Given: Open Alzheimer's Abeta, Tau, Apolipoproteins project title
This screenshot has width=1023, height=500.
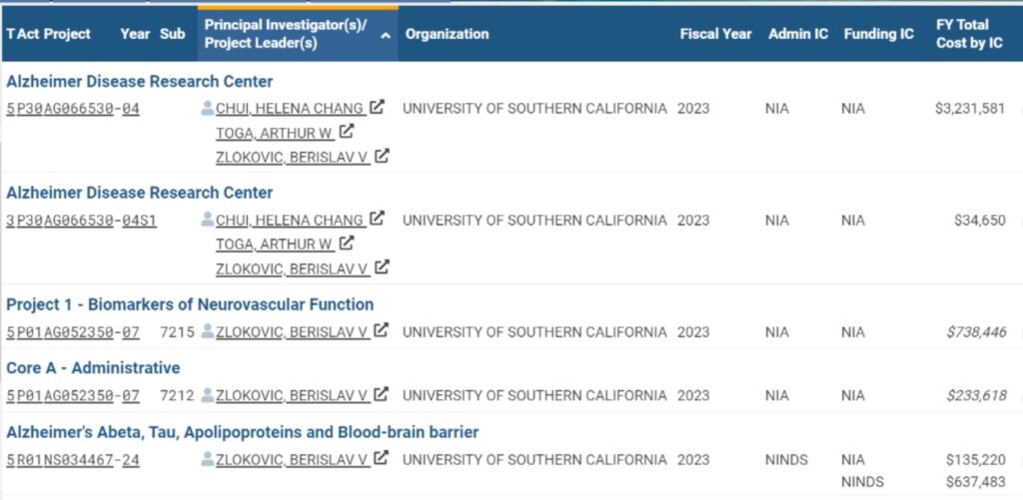Looking at the screenshot, I should [243, 432].
